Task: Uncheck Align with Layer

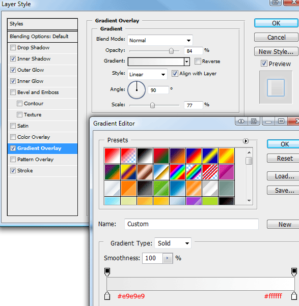Action: tap(175, 74)
